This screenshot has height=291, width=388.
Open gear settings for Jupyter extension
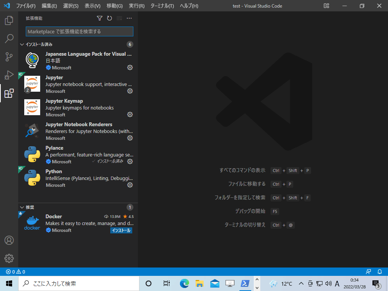pyautogui.click(x=130, y=91)
